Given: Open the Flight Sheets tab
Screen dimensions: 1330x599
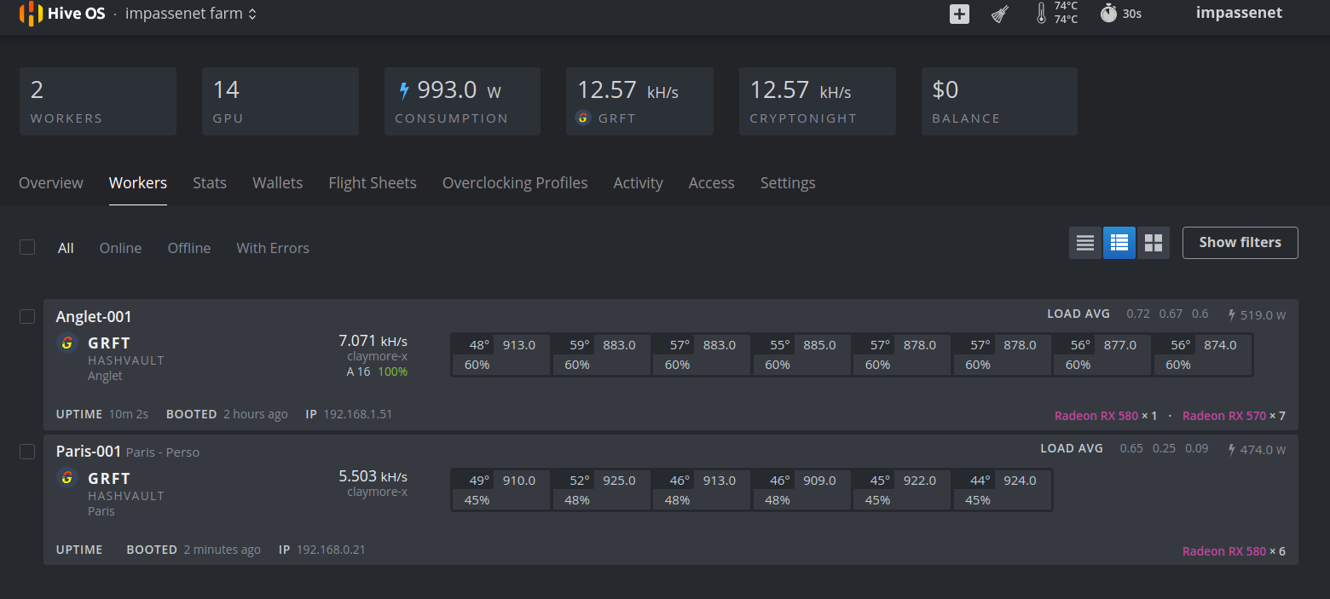Looking at the screenshot, I should 373,183.
